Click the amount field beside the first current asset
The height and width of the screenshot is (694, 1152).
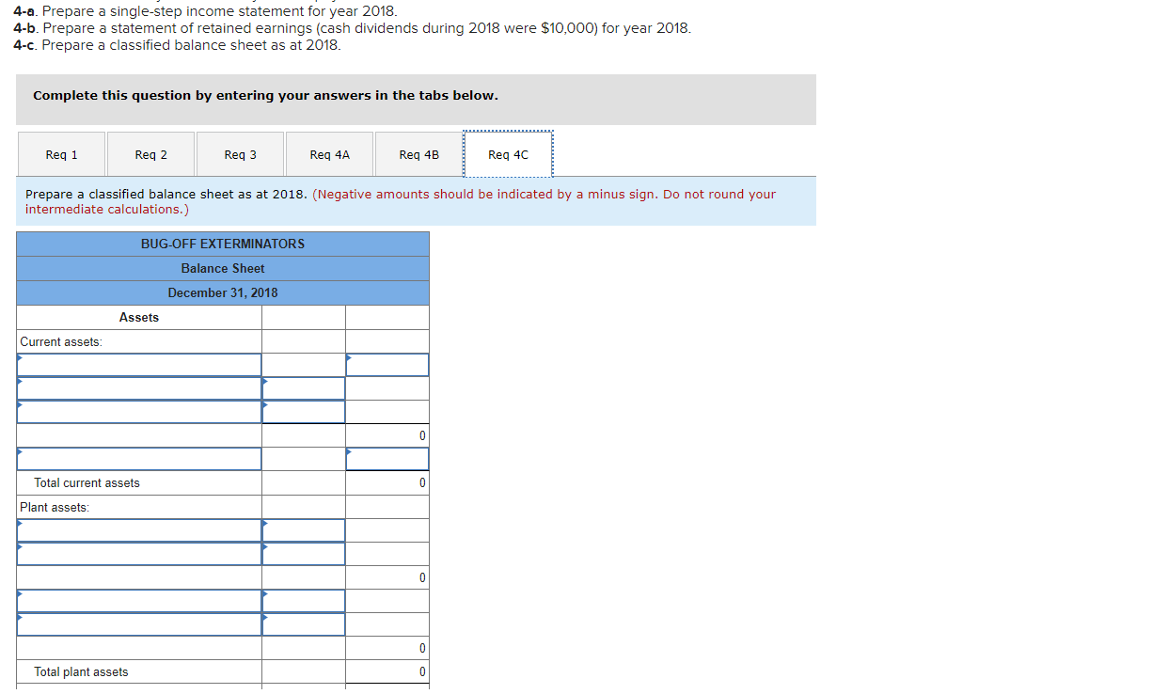[387, 365]
